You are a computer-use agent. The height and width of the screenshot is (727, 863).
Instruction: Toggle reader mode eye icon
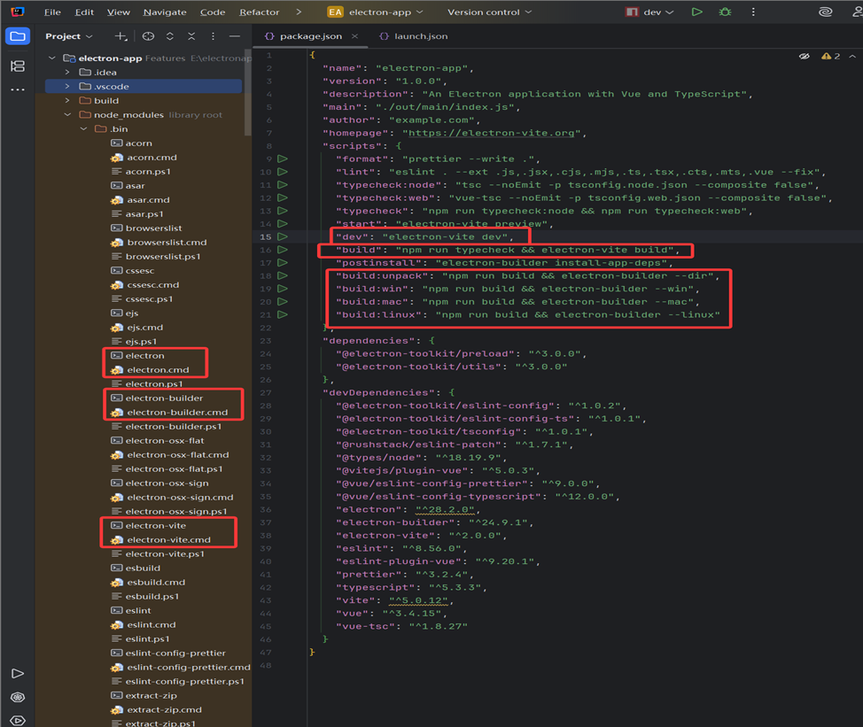[805, 56]
